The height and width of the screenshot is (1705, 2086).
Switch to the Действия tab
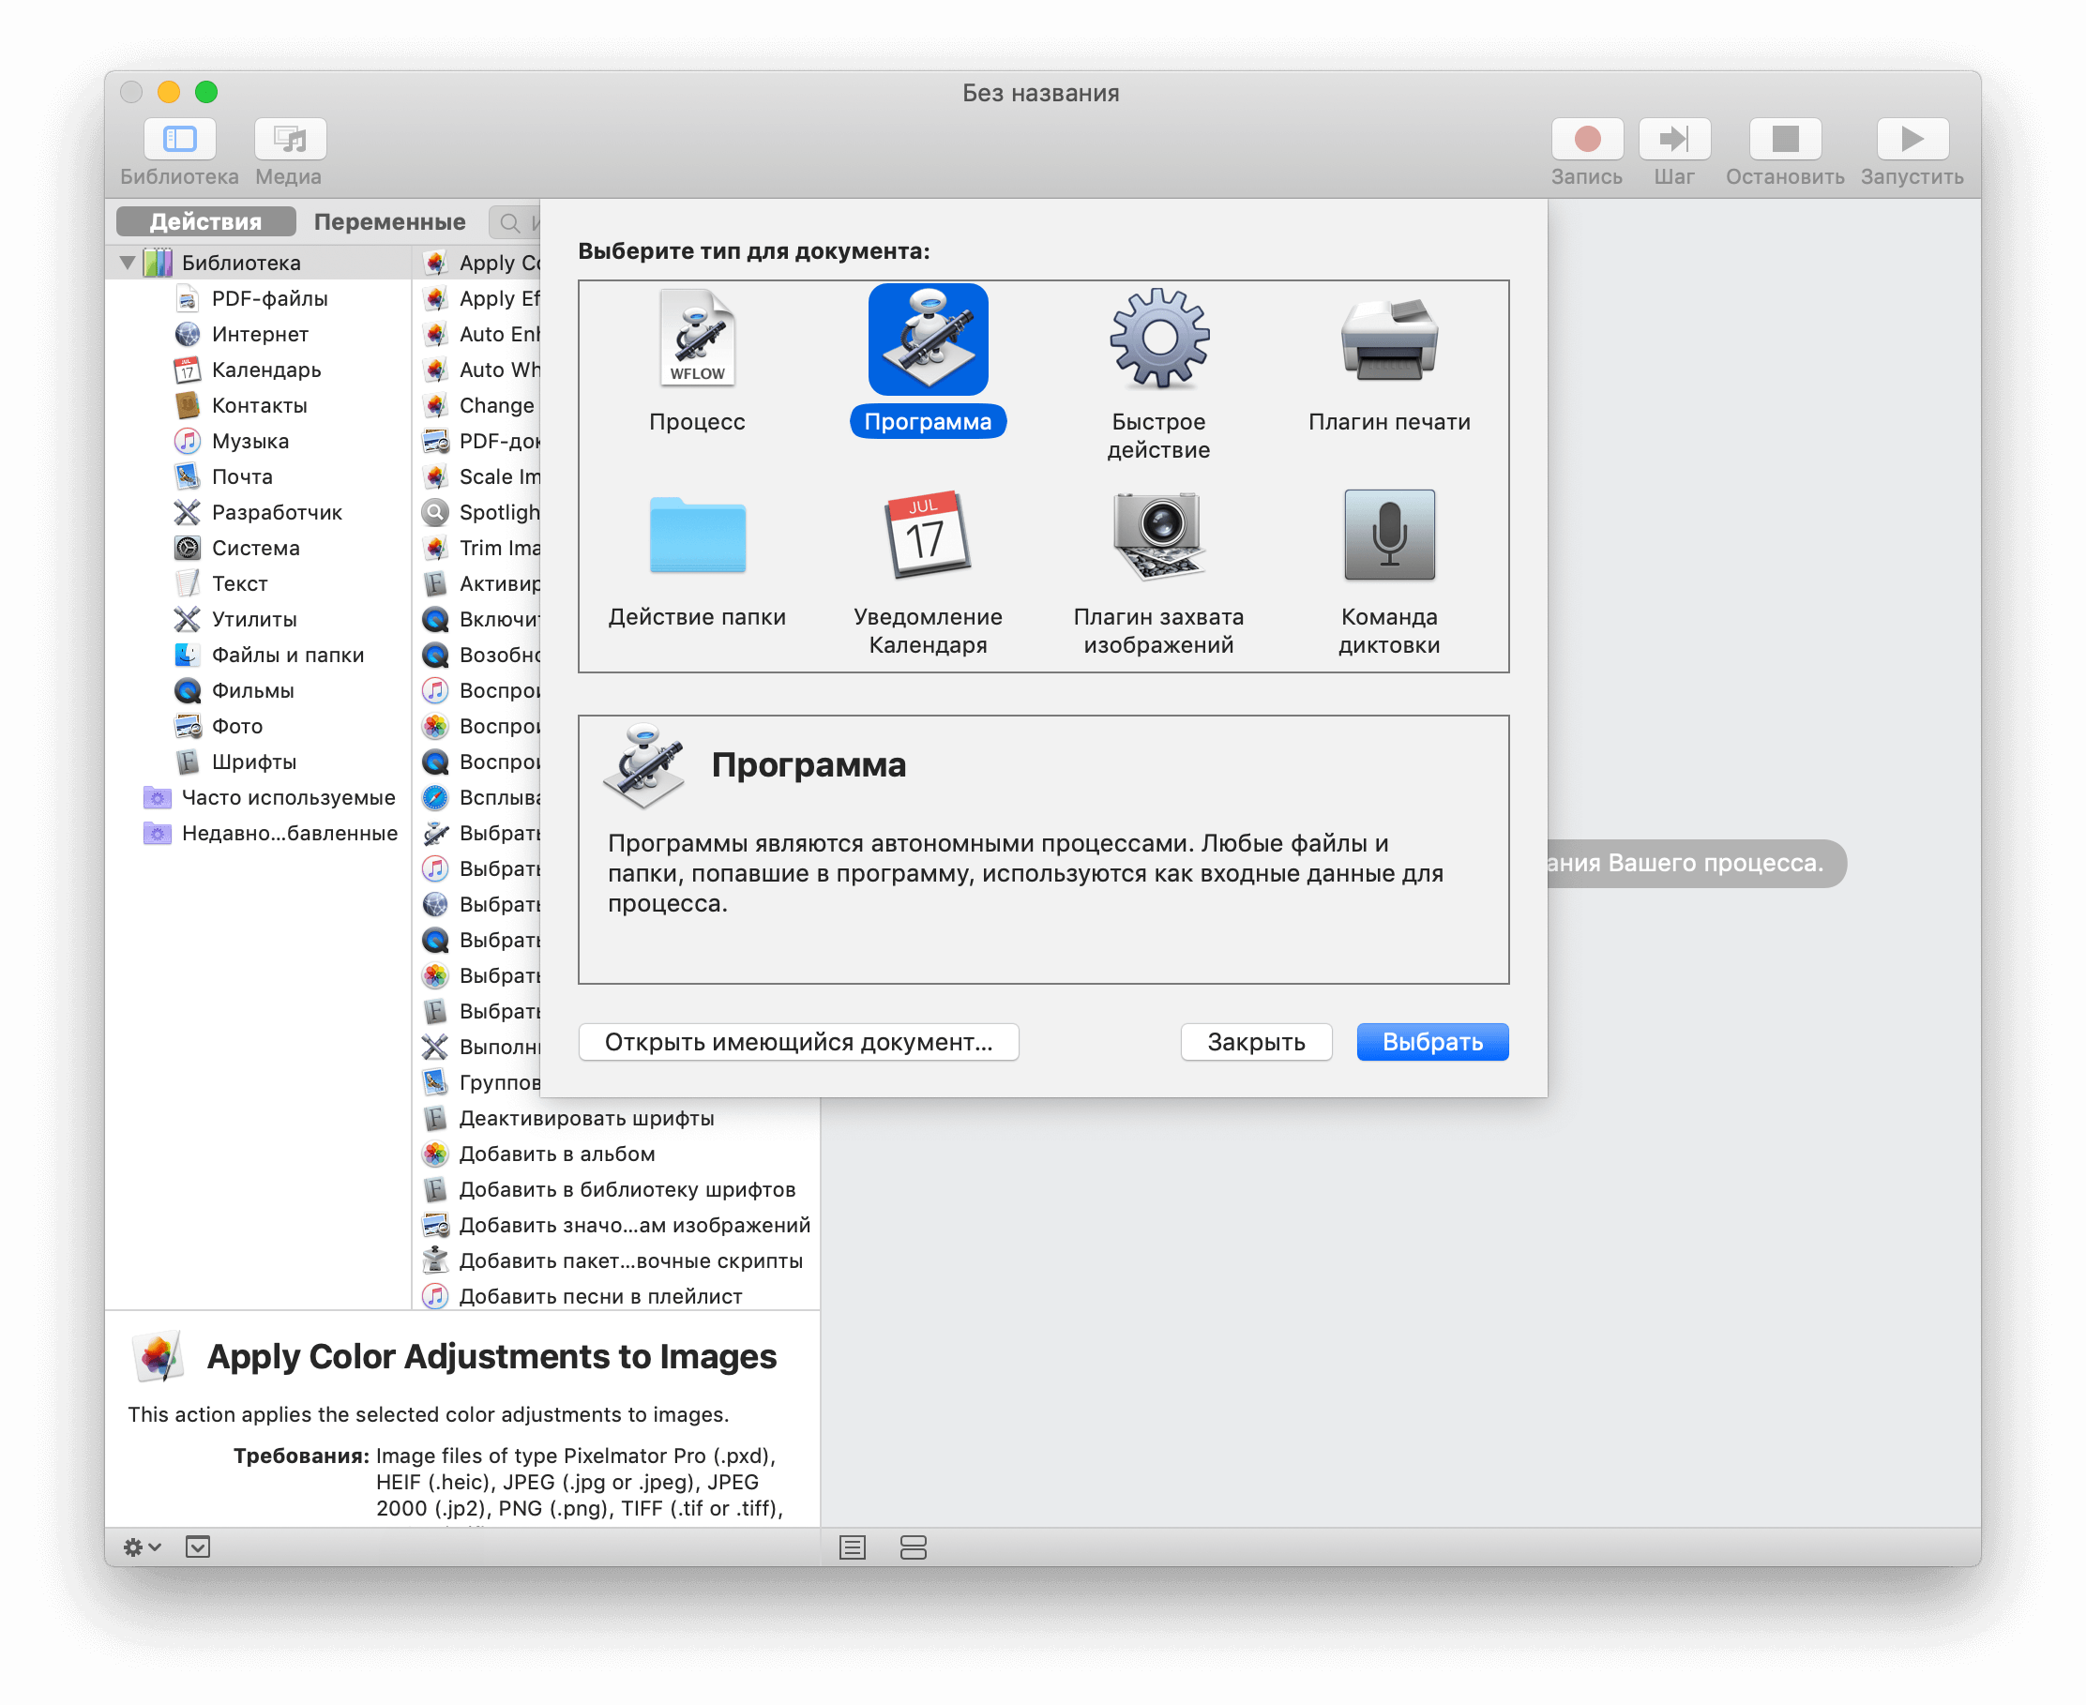point(205,222)
